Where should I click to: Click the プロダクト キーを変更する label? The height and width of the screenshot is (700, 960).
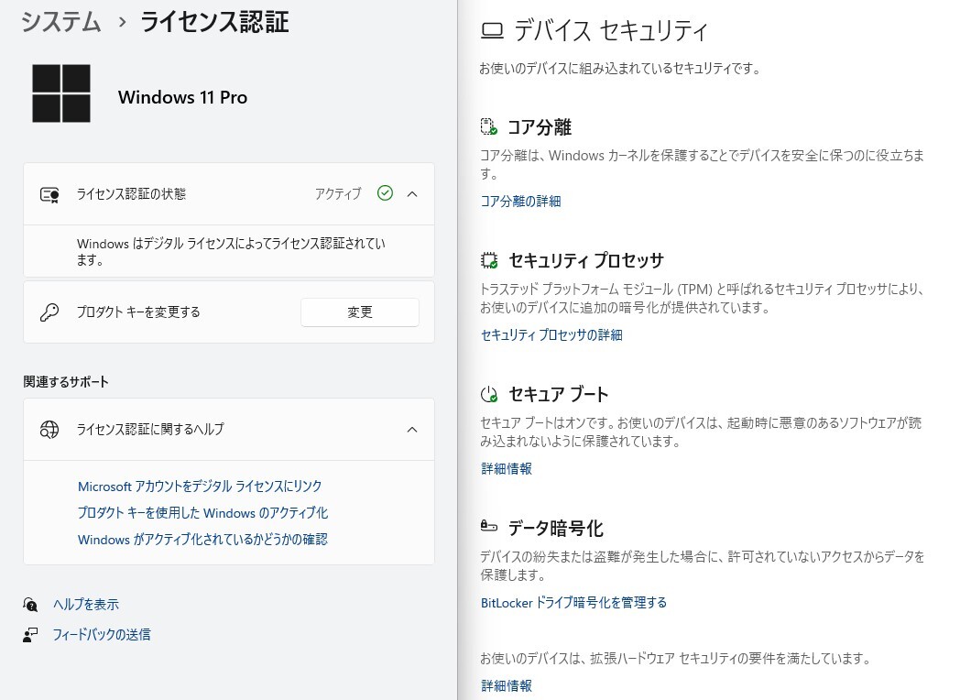click(x=138, y=312)
